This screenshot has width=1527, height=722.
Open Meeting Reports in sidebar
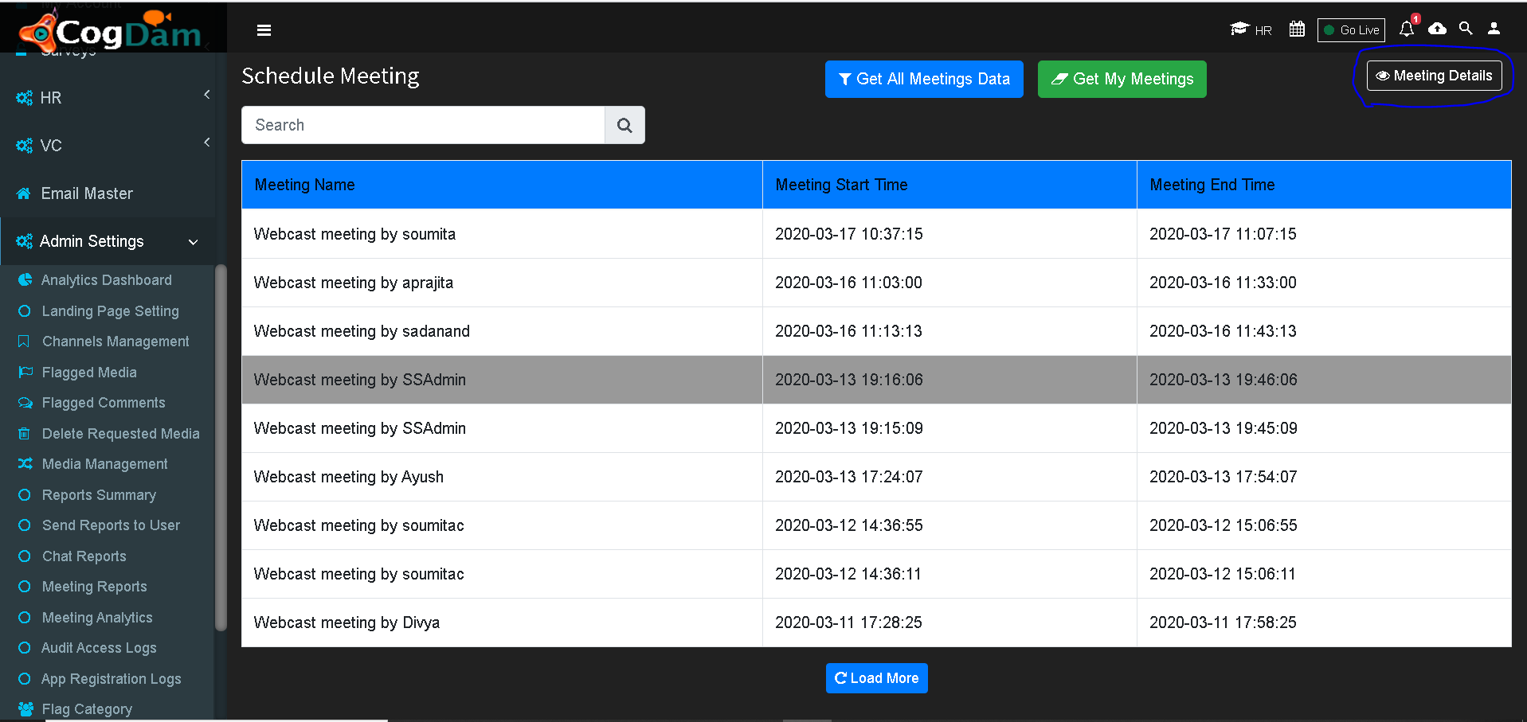[x=94, y=587]
